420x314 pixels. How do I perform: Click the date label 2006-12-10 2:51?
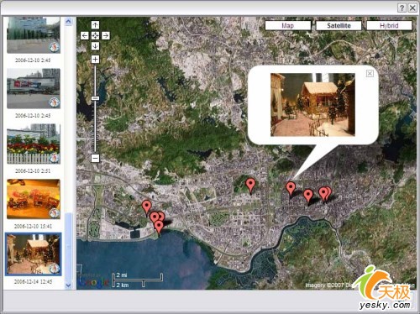[33, 170]
